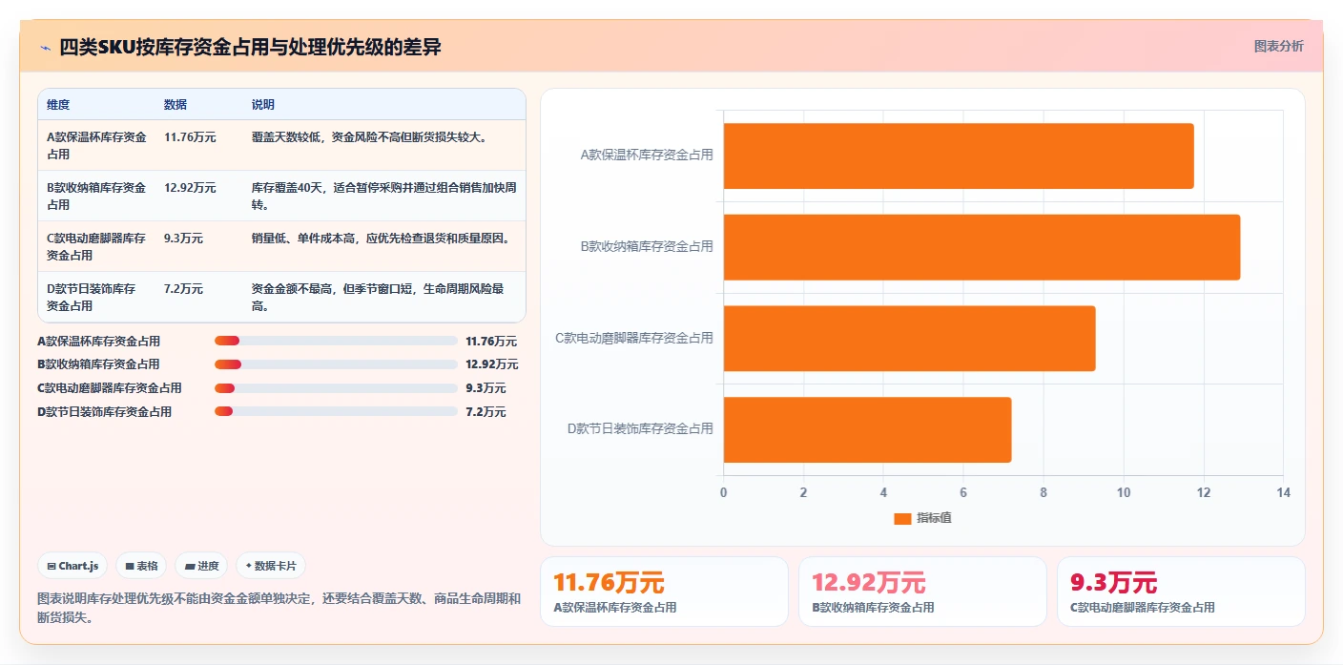Click table cell C款电动磨脚器库存资金占用
This screenshot has width=1343, height=665.
96,246
